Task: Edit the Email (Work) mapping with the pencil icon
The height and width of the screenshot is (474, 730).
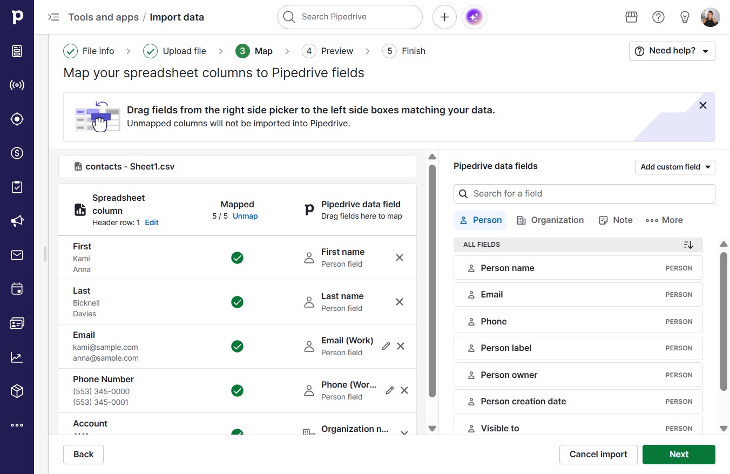Action: [386, 346]
